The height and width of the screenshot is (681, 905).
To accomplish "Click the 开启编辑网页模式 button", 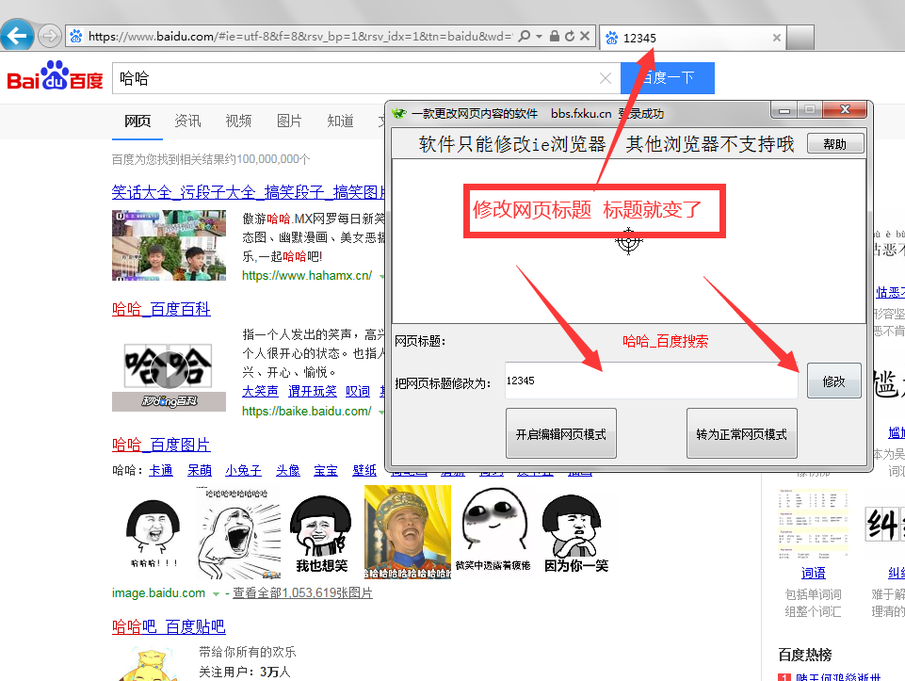I will 560,434.
